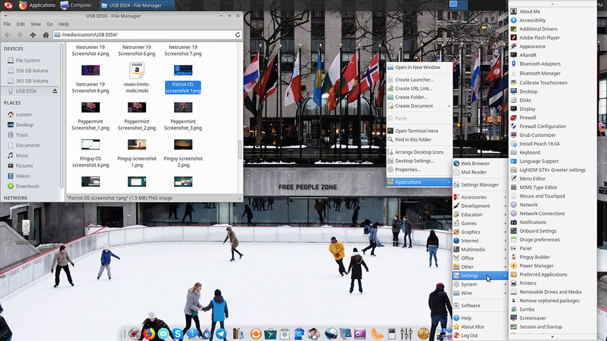Open Bluetooth Manager from settings list

(x=540, y=73)
